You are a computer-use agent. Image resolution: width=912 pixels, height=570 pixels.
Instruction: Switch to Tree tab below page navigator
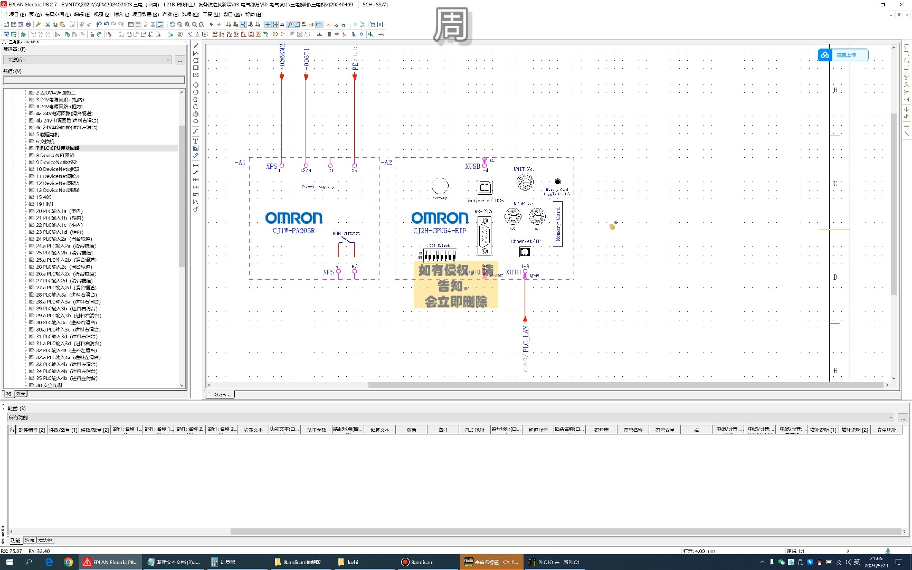pyautogui.click(x=8, y=394)
